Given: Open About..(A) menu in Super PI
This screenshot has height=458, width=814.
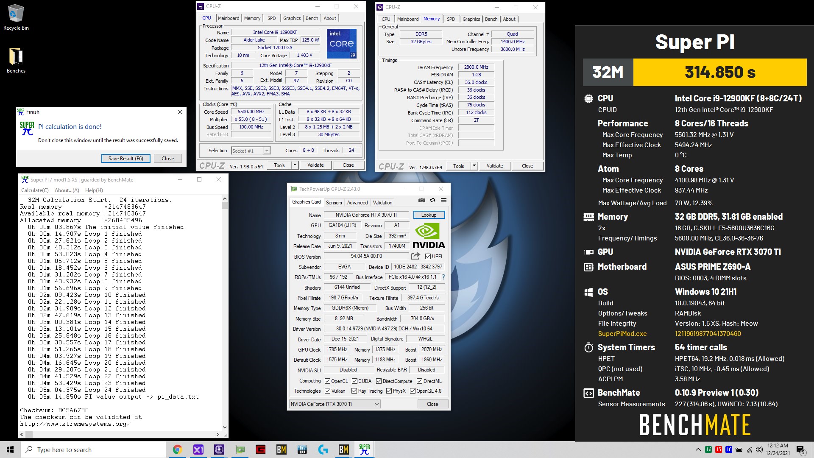Looking at the screenshot, I should coord(67,190).
